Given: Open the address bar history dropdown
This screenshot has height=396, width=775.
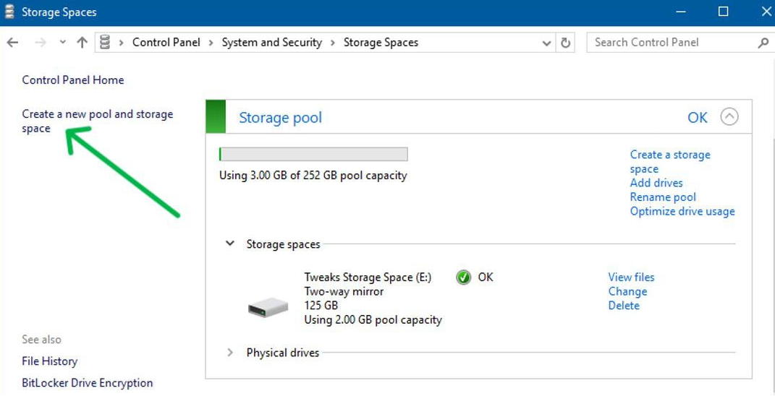Looking at the screenshot, I should (x=547, y=43).
